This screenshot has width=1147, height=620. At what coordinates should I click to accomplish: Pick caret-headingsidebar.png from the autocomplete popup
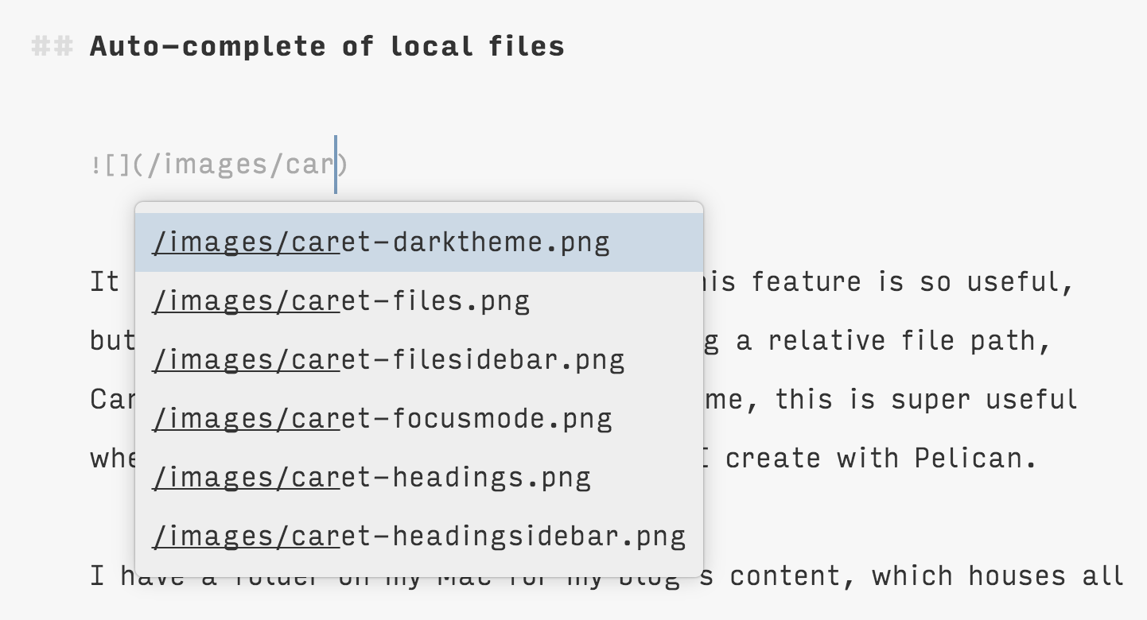(x=419, y=536)
